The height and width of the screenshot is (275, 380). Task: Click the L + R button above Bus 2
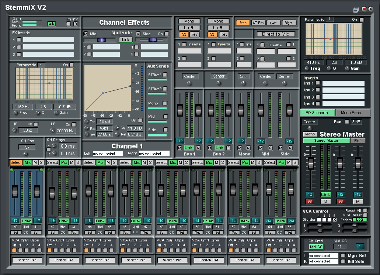click(x=218, y=28)
